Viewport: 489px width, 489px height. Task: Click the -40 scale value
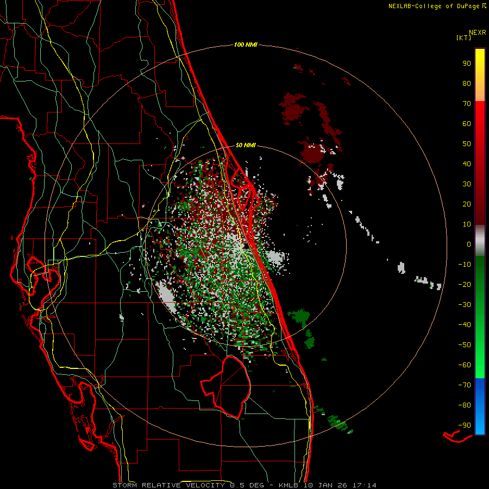pyautogui.click(x=465, y=325)
